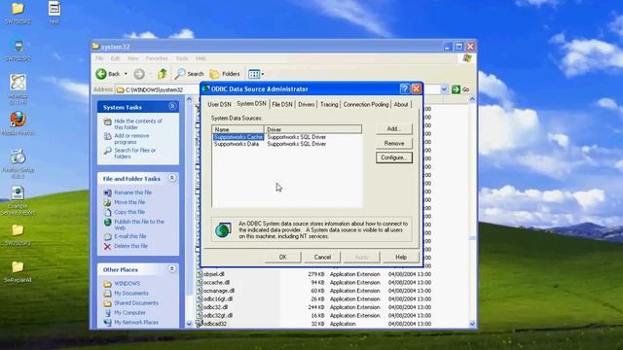Click Copy this file task
Screen dimensions: 623x350
129,212
